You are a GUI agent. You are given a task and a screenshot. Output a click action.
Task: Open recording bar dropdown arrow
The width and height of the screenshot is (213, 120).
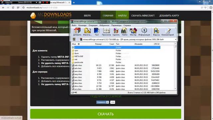click(36, 2)
